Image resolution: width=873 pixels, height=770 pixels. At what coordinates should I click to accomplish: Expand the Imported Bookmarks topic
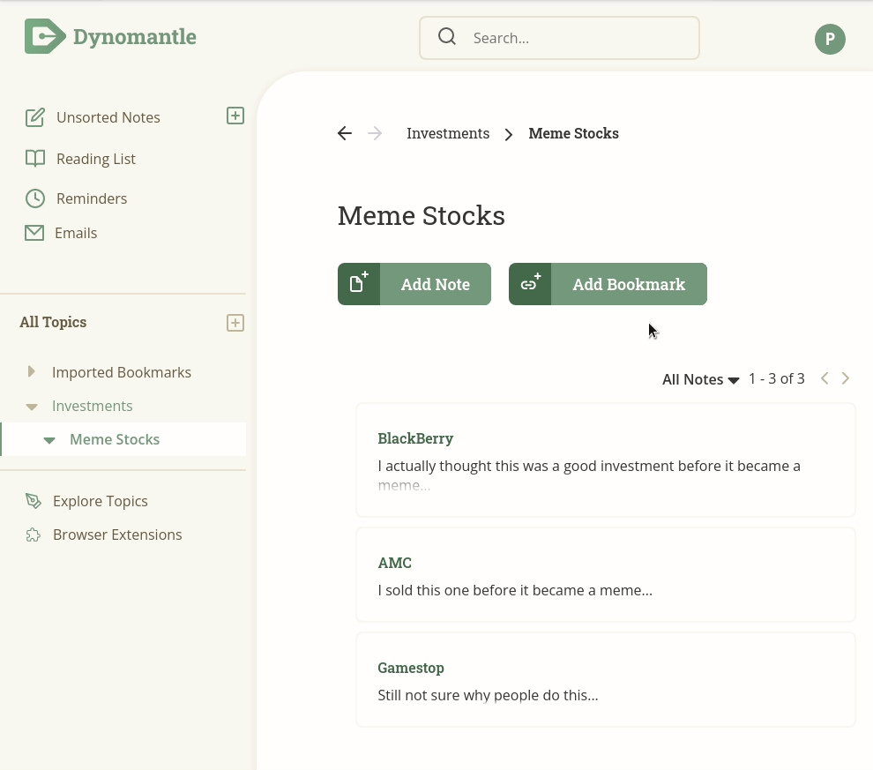[31, 371]
